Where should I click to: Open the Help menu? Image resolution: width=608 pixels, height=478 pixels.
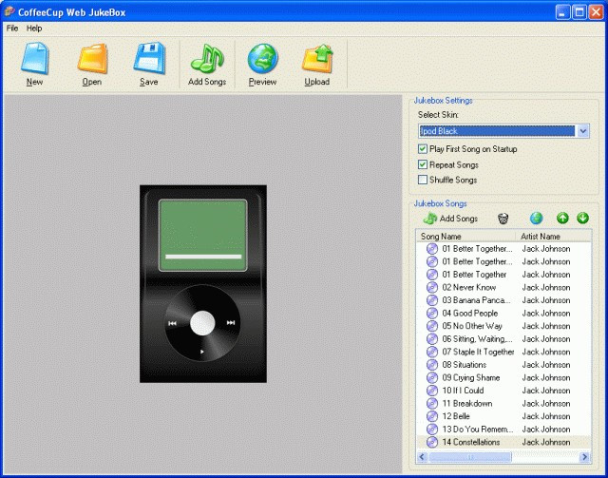(x=34, y=29)
